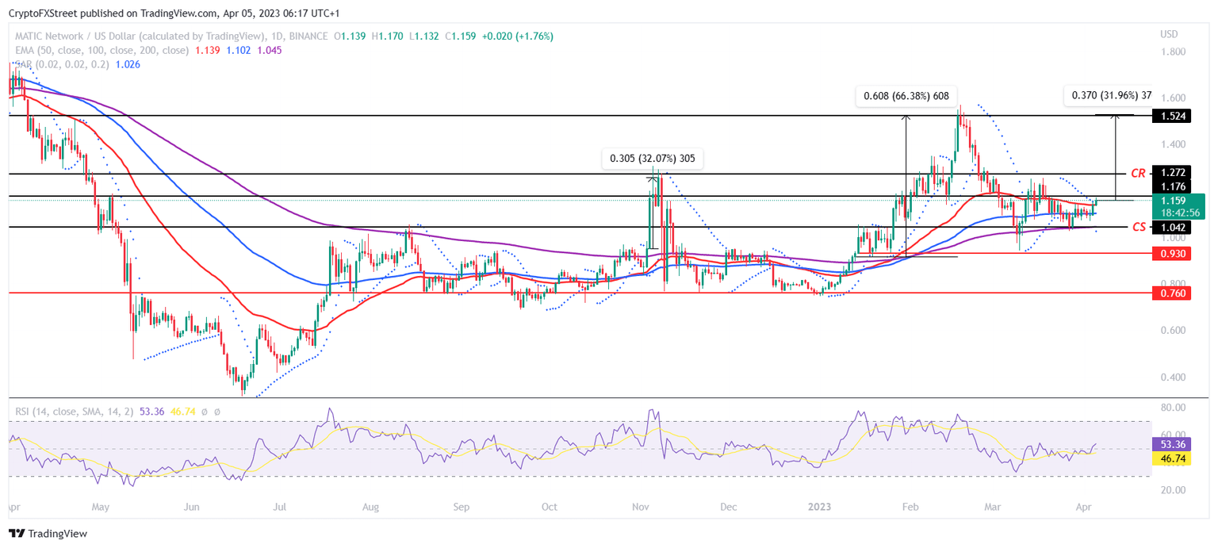Click the 0.305 (32.07%) Fibonacci label
Image resolution: width=1218 pixels, height=548 pixels.
point(653,159)
